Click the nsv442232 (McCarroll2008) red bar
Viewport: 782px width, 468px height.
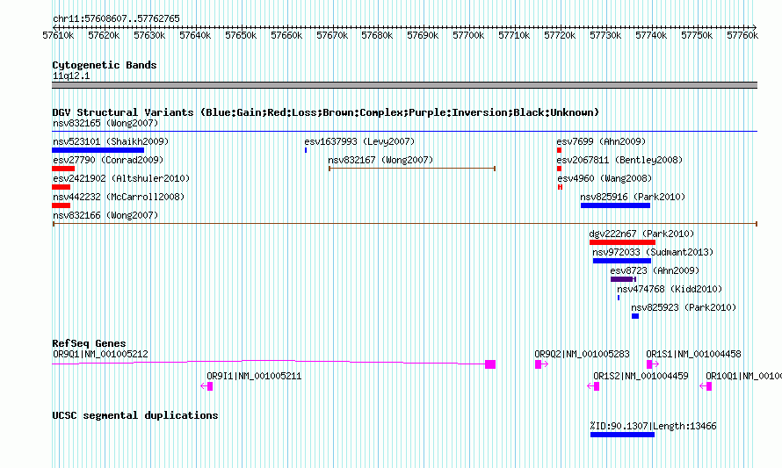click(x=61, y=205)
